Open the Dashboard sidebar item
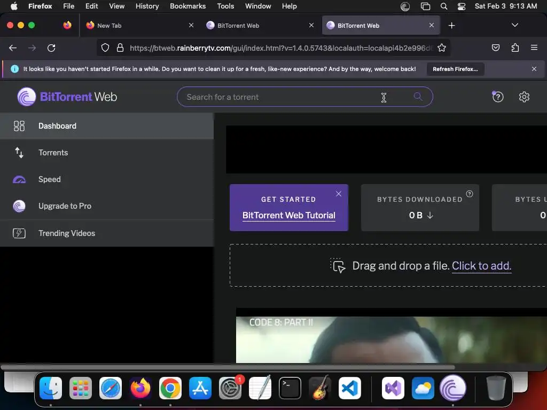The height and width of the screenshot is (410, 547). click(x=107, y=126)
